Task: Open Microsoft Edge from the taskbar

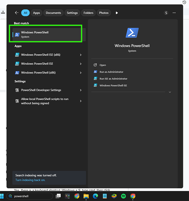Action: [95, 196]
